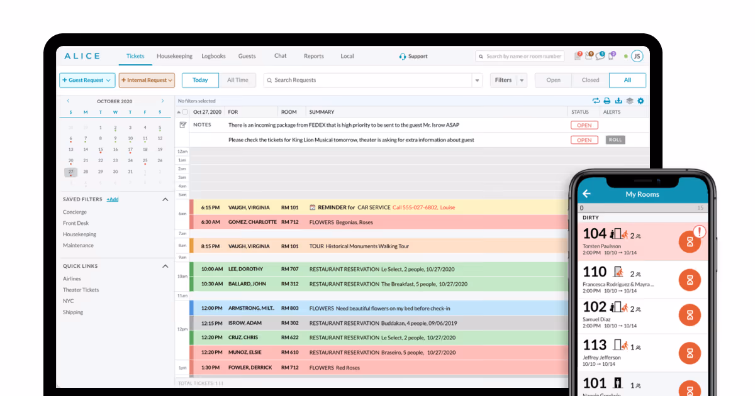Image resolution: width=755 pixels, height=396 pixels.
Task: Open chat bubble notifications with blue badge
Action: coord(600,56)
